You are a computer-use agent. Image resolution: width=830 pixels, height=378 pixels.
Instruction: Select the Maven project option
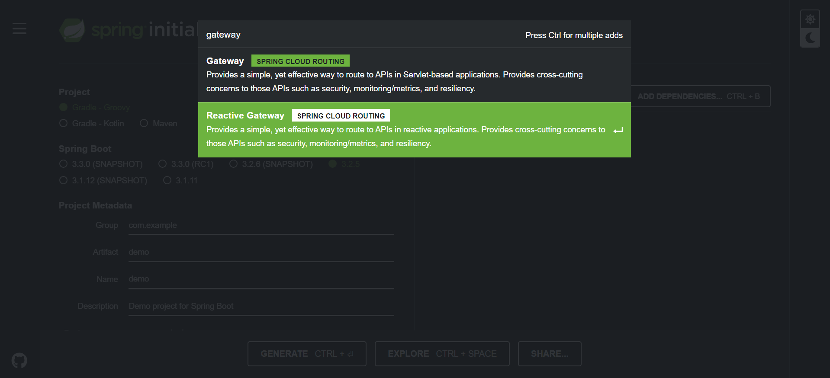click(x=158, y=123)
